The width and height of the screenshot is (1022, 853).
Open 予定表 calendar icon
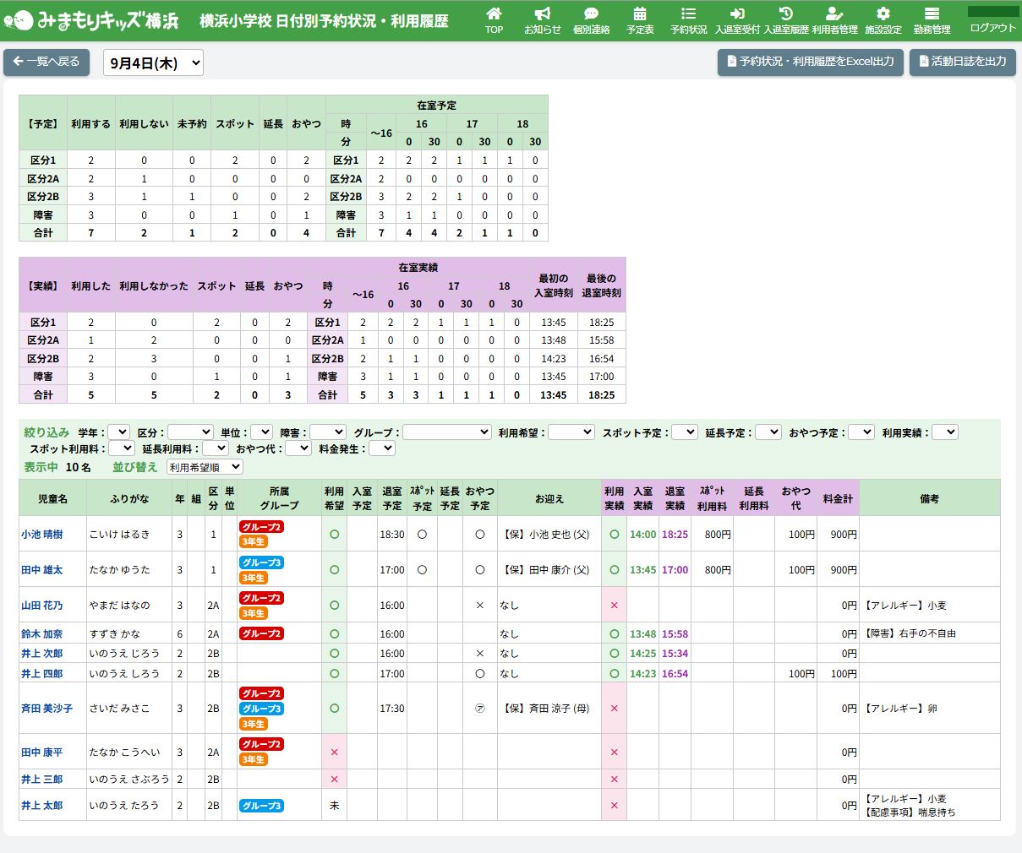[640, 14]
